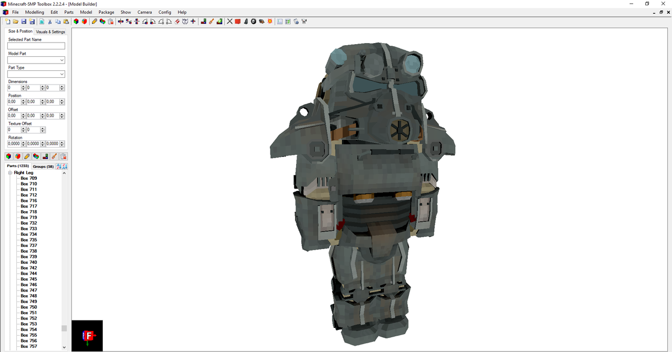Click the Cut scissors toolbar icon
This screenshot has height=352, width=672.
pyautogui.click(x=50, y=22)
